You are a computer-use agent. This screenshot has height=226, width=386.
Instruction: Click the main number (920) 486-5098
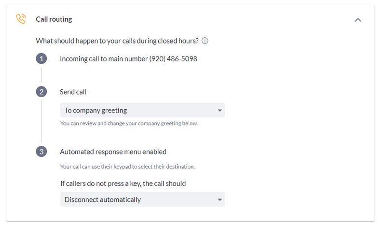pos(173,58)
